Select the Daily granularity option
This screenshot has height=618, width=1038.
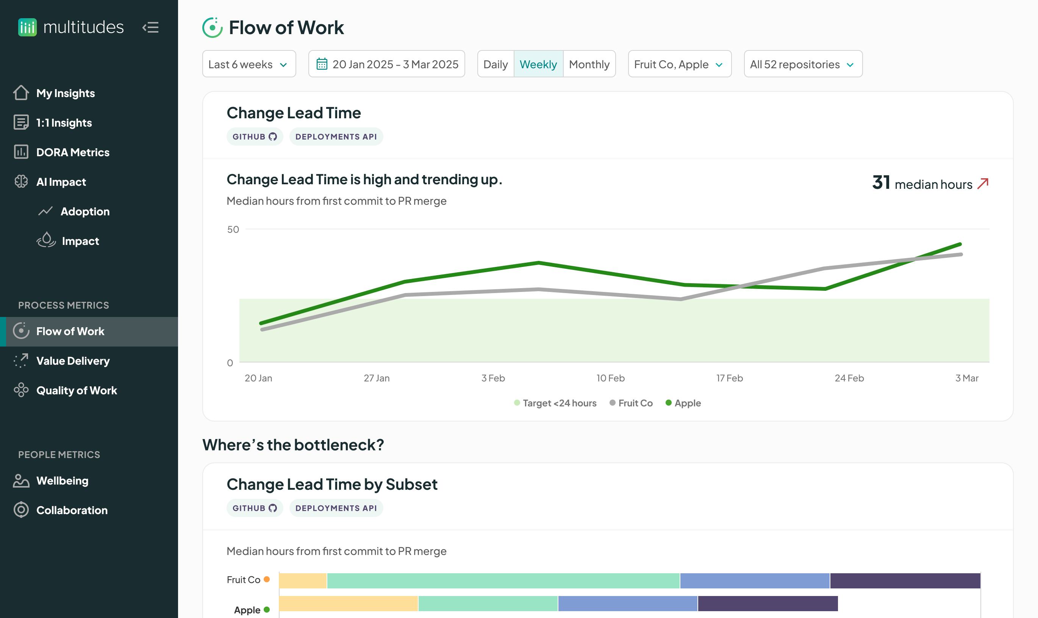click(x=496, y=64)
